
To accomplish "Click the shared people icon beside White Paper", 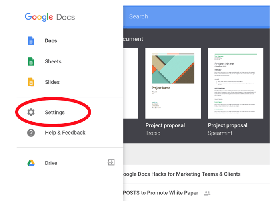I will point(207,193).
